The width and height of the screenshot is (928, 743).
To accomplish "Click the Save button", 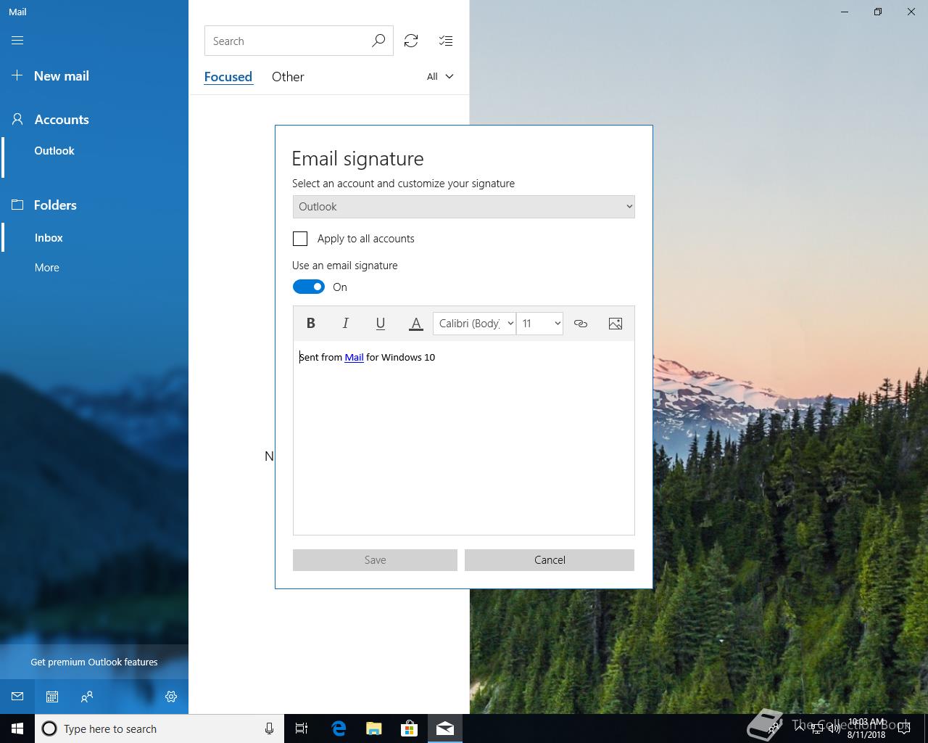I will click(375, 560).
